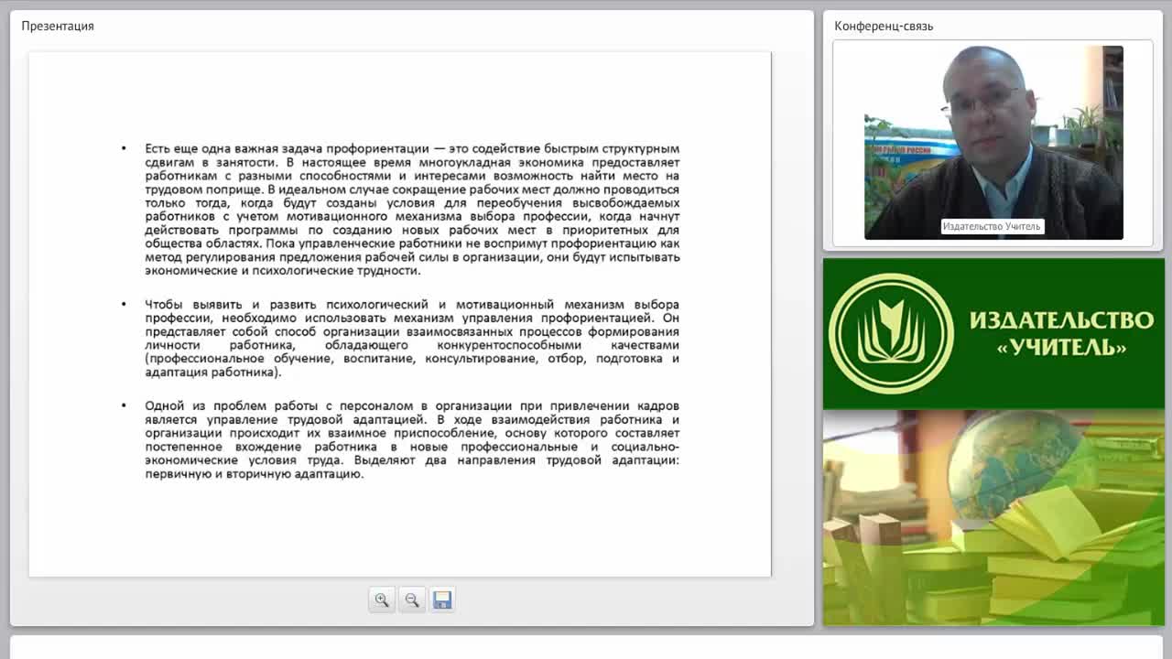Zoom out of the presentation slide

[x=412, y=600]
